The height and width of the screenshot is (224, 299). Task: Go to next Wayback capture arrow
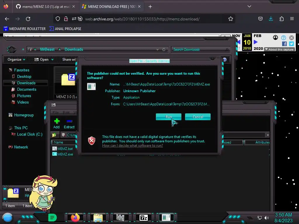(256, 42)
